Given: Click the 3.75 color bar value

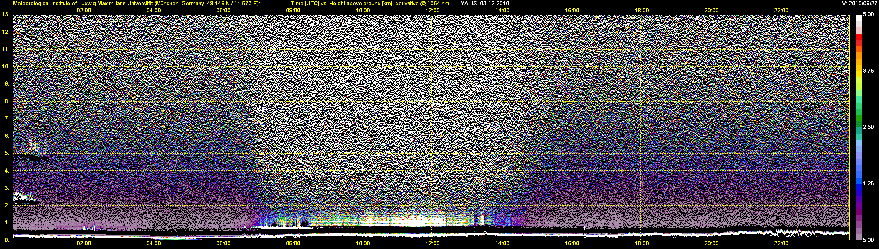Looking at the screenshot, I should (x=868, y=71).
